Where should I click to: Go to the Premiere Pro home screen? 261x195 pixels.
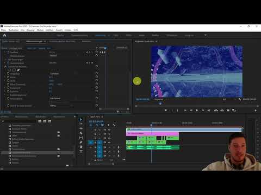tap(4, 35)
